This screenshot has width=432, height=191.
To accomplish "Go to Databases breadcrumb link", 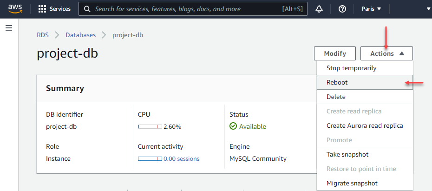I will click(x=80, y=35).
